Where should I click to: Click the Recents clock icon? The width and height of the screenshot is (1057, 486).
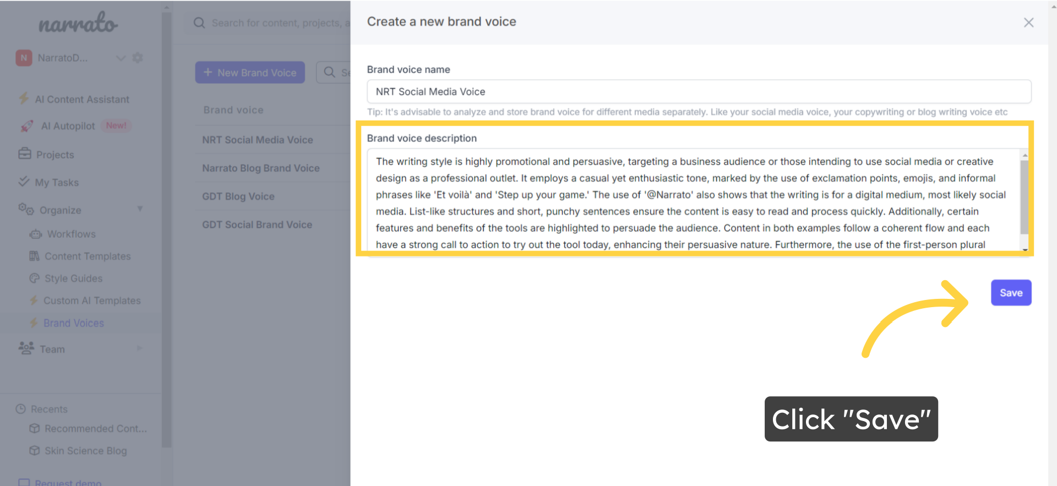(x=21, y=409)
